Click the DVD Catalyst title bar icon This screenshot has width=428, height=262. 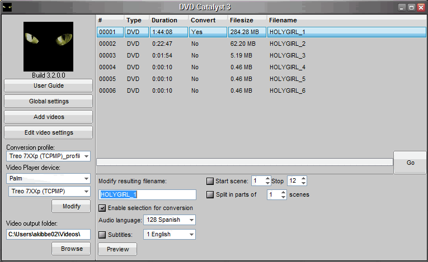pyautogui.click(x=8, y=7)
